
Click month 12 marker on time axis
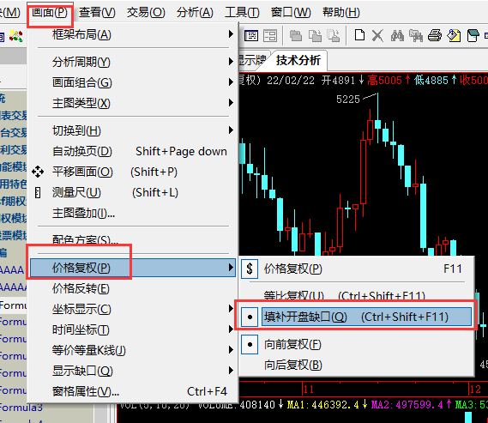pyautogui.click(x=475, y=390)
